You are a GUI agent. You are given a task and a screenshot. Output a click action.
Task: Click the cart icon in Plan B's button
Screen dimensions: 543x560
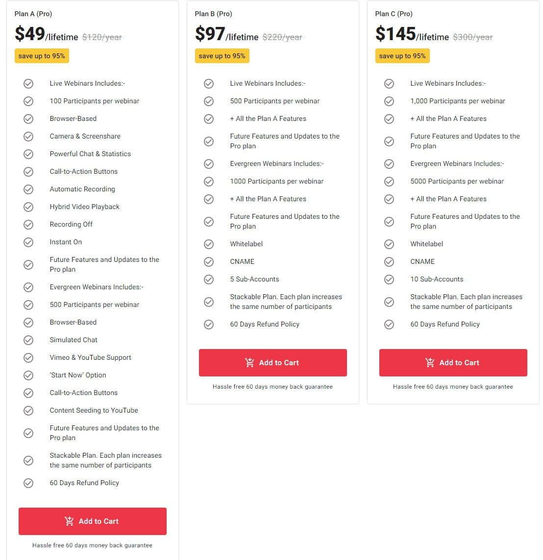coord(249,363)
